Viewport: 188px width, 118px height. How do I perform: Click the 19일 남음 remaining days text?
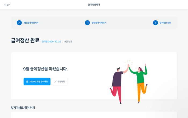pos(68,41)
